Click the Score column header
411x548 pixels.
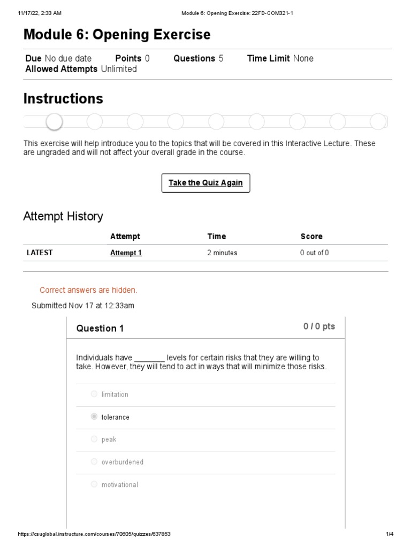click(311, 236)
